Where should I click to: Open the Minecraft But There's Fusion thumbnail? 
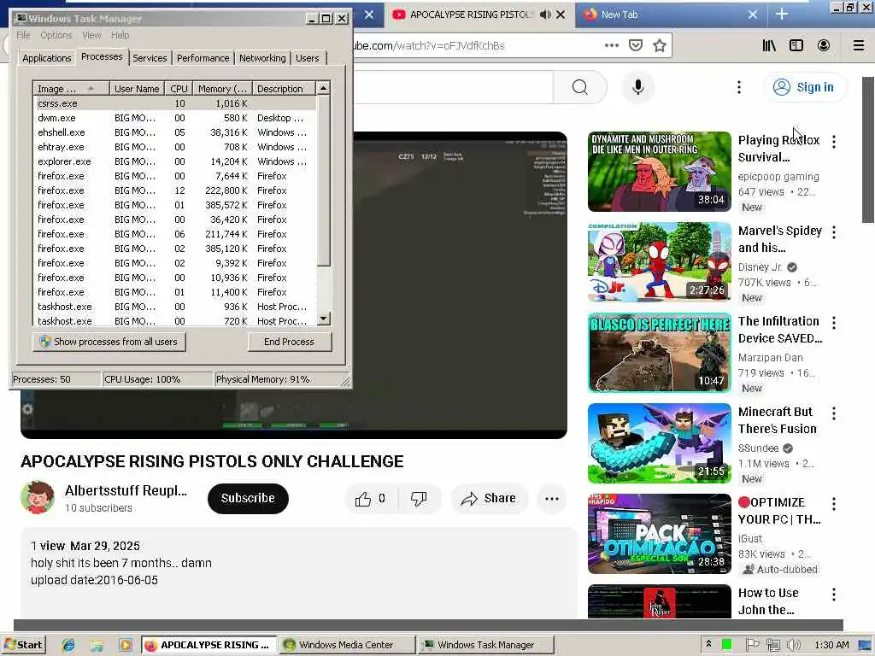pos(659,443)
